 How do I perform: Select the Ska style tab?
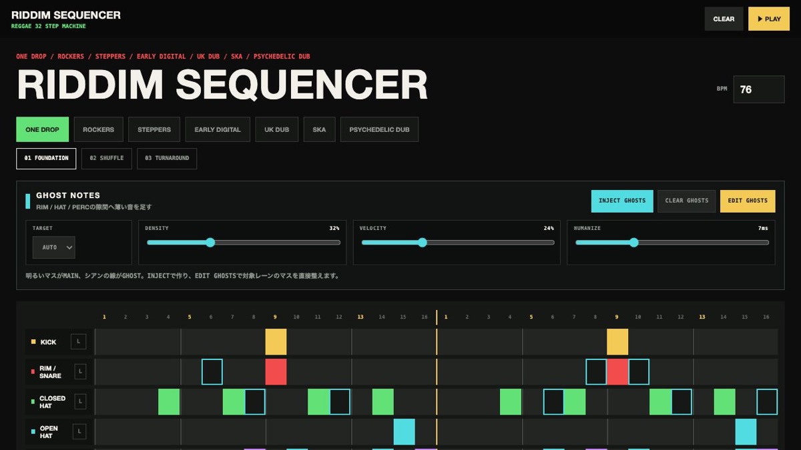point(319,129)
